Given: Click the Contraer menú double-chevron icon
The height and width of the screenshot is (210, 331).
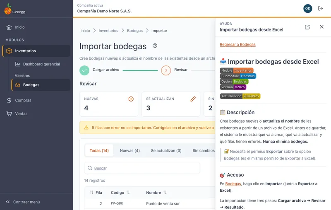Looking at the screenshot, I should (8, 202).
